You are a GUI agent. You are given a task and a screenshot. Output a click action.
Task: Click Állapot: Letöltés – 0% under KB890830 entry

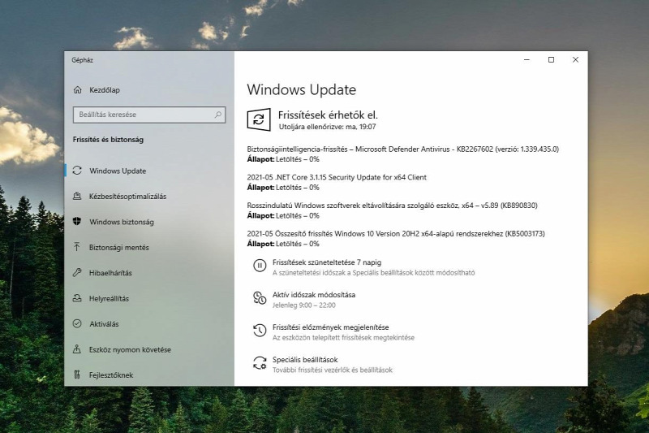point(283,215)
